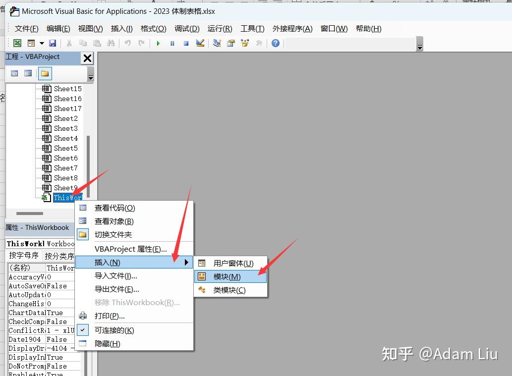Open the toolbar options overflow arrow
The width and height of the screenshot is (512, 376).
click(x=420, y=44)
